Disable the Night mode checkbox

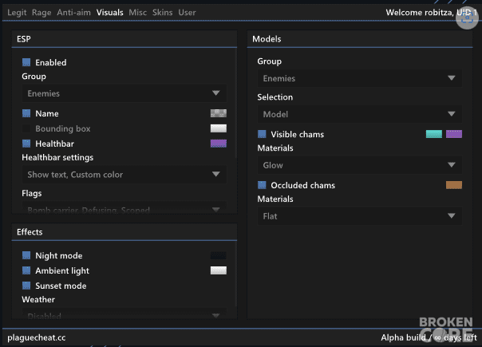tap(26, 255)
